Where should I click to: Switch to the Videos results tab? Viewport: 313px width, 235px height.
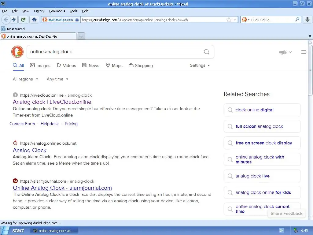click(66, 65)
